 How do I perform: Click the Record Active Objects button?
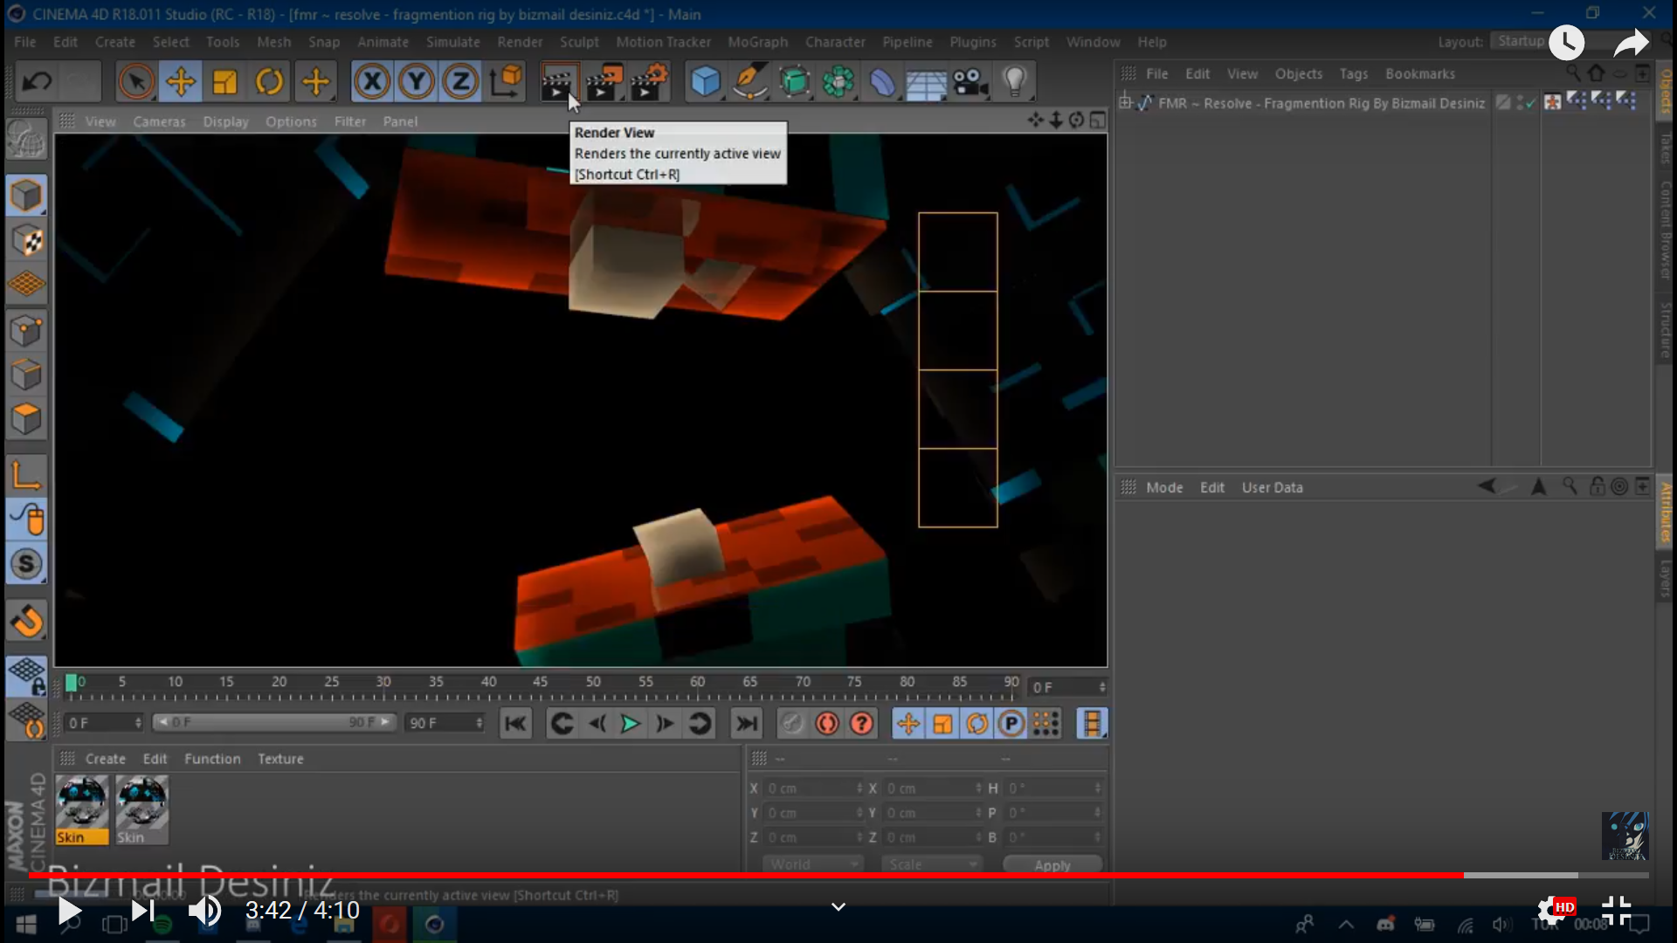tap(792, 724)
